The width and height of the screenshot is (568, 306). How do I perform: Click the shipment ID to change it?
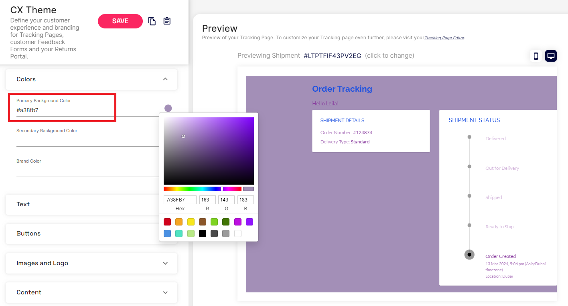pos(332,56)
